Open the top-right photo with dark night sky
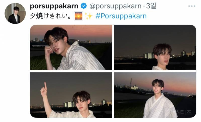The width and height of the screenshot is (201, 122). pyautogui.click(x=155, y=47)
